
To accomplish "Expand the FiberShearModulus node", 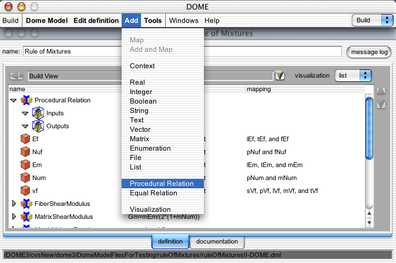I will (x=14, y=204).
